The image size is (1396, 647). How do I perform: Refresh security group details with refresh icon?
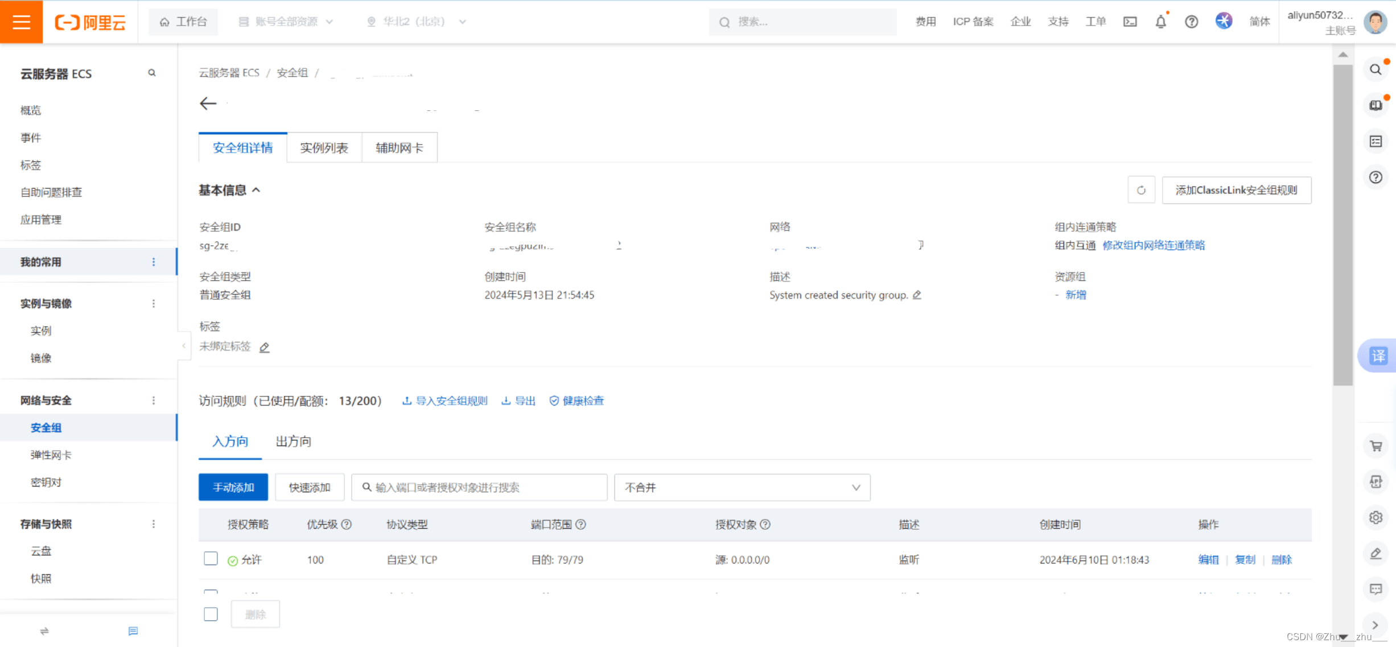pos(1140,190)
